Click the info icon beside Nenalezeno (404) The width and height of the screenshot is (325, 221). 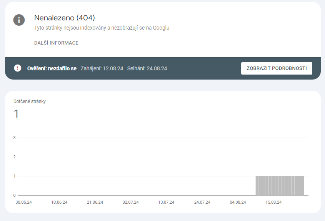(x=19, y=20)
